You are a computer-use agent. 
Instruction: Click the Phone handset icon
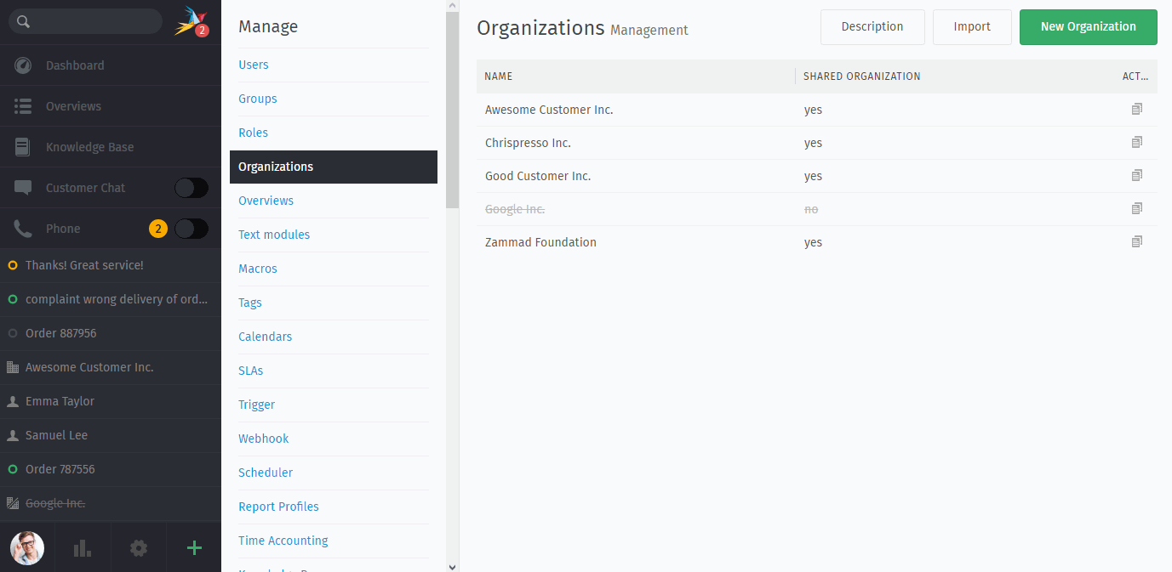pos(23,229)
